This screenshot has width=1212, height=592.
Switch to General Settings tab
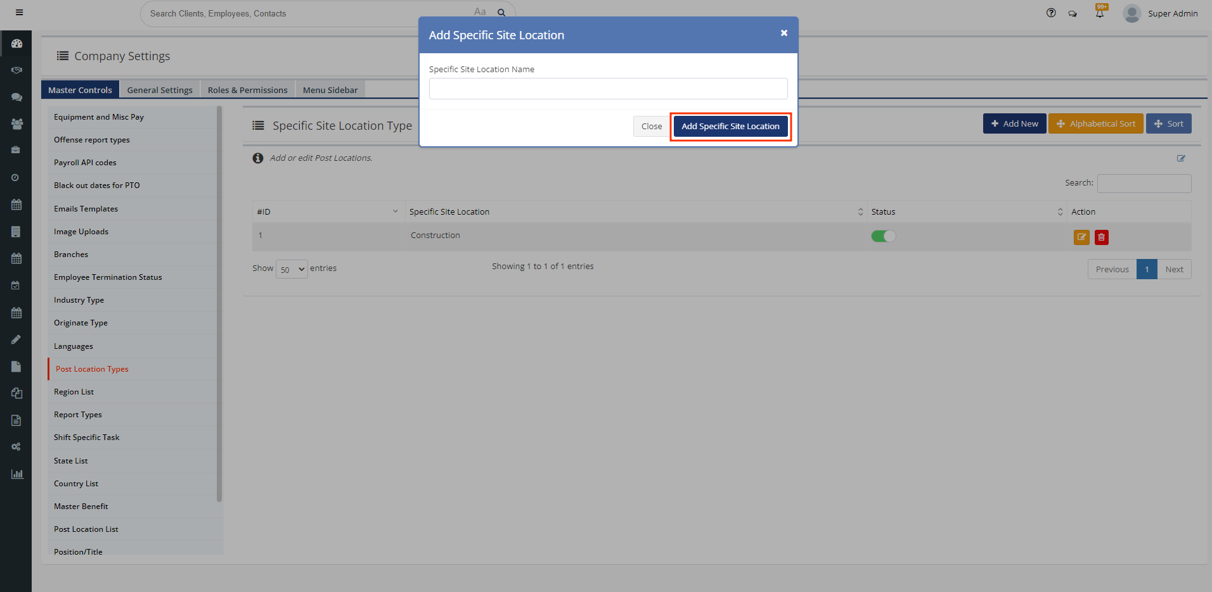[x=160, y=90]
